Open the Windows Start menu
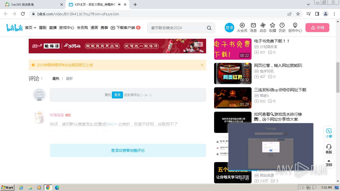Screen dimensions: 340x191 pos(7,187)
